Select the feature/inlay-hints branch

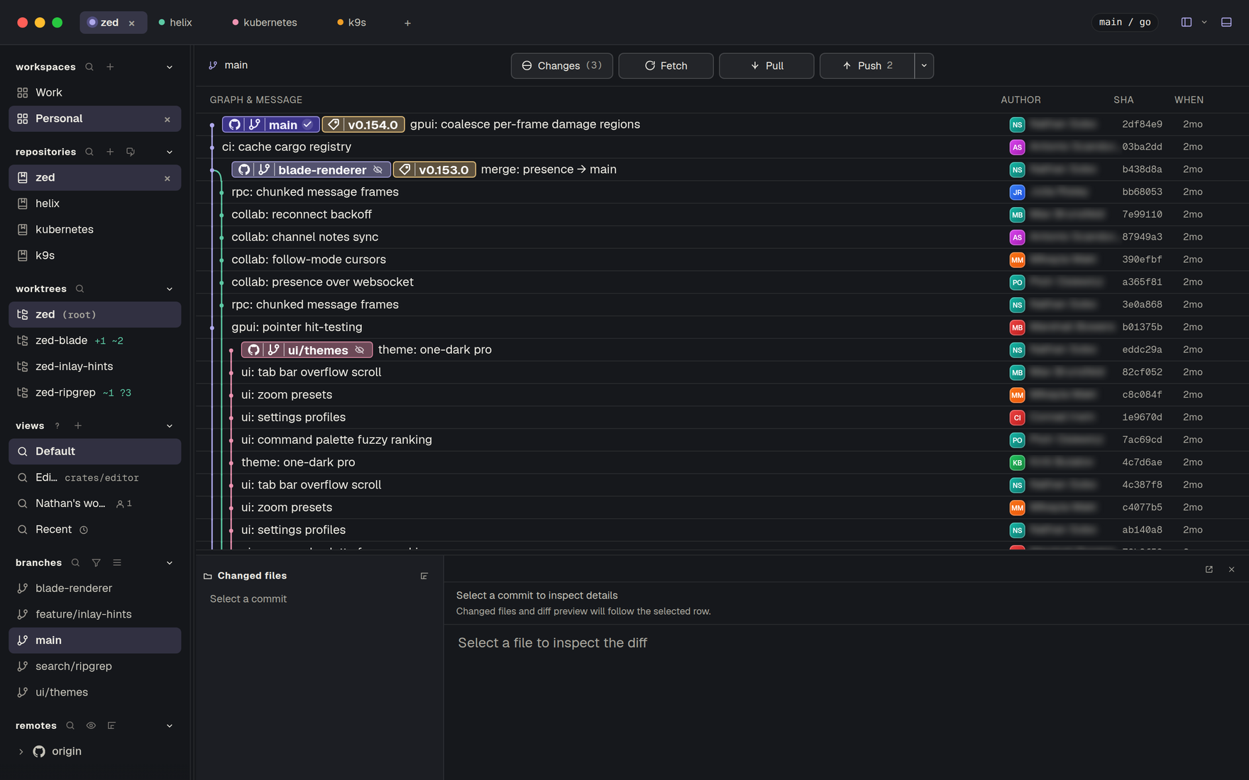pyautogui.click(x=94, y=614)
